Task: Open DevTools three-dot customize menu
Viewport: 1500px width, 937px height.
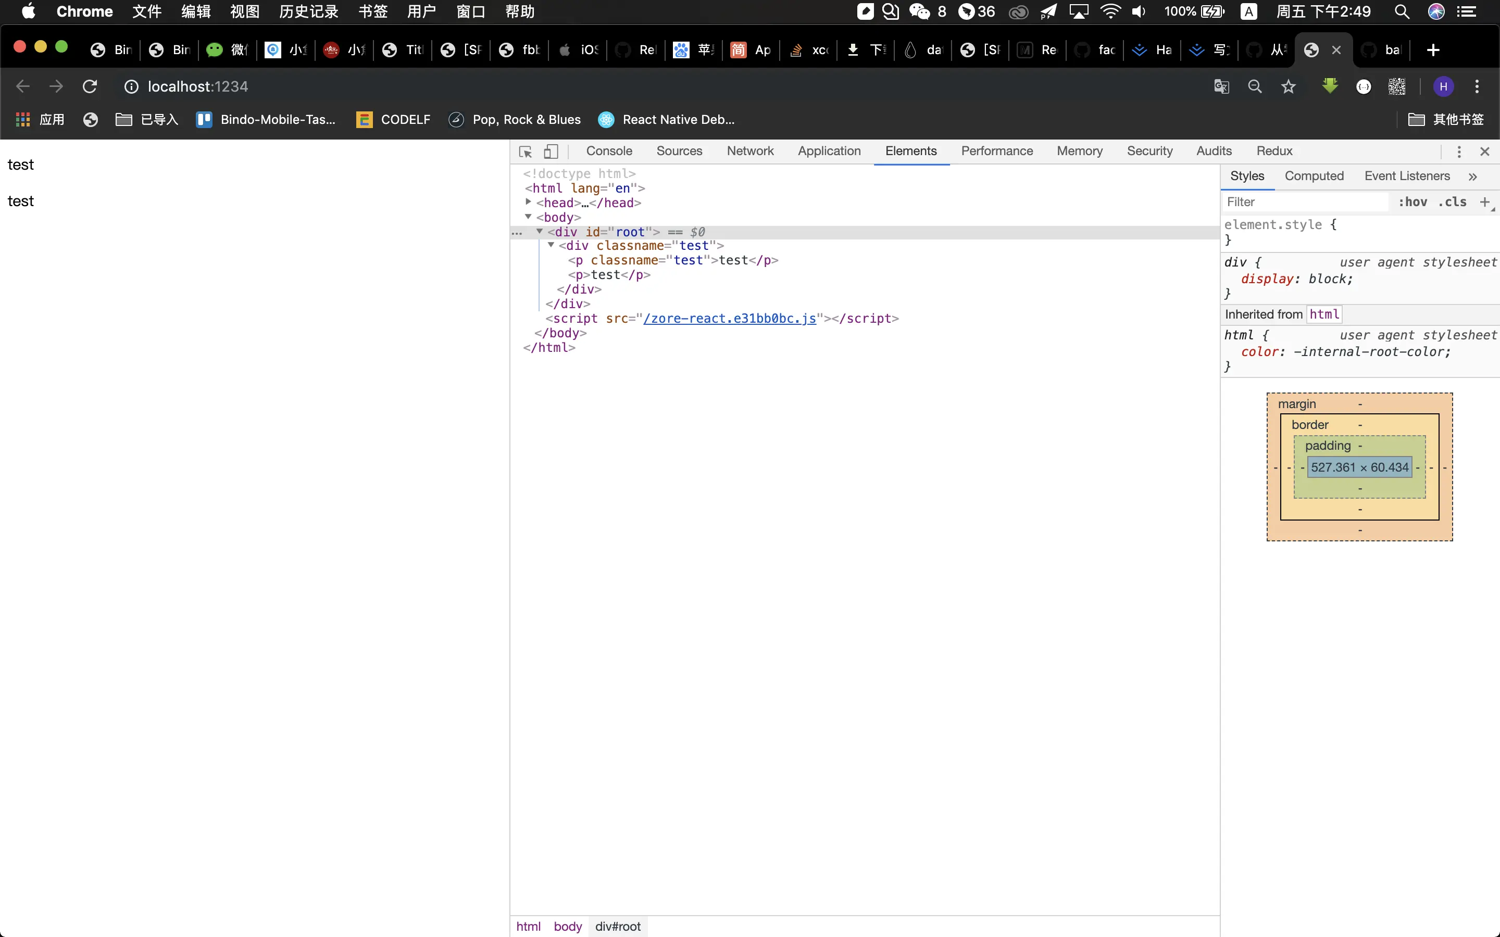Action: point(1458,152)
